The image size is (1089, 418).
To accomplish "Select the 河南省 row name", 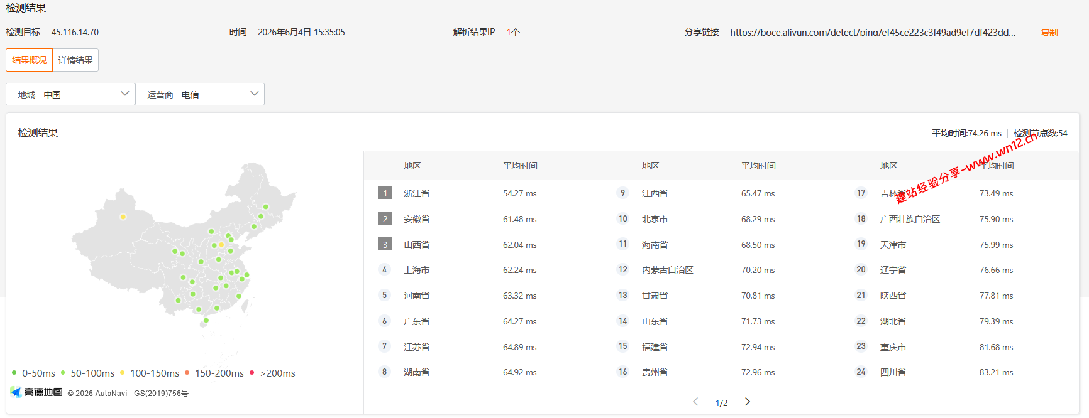I will point(416,296).
